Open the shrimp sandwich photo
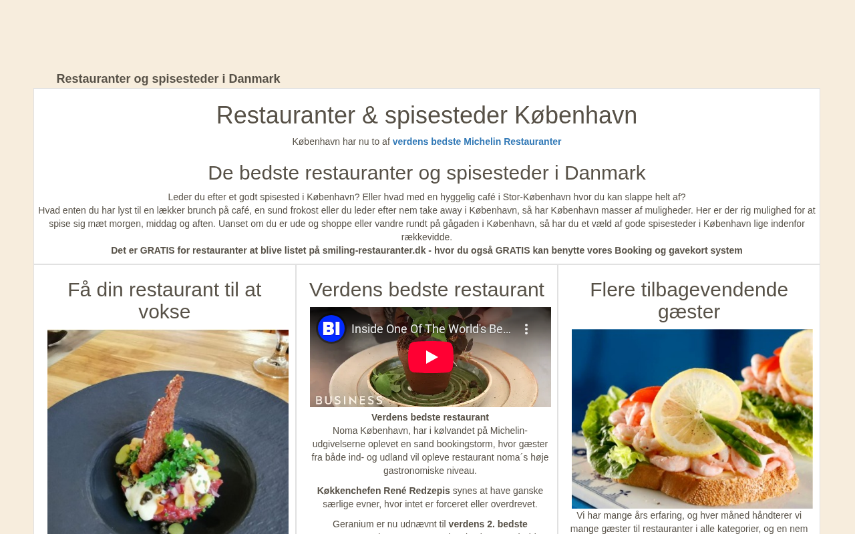The image size is (855, 534). 692,419
